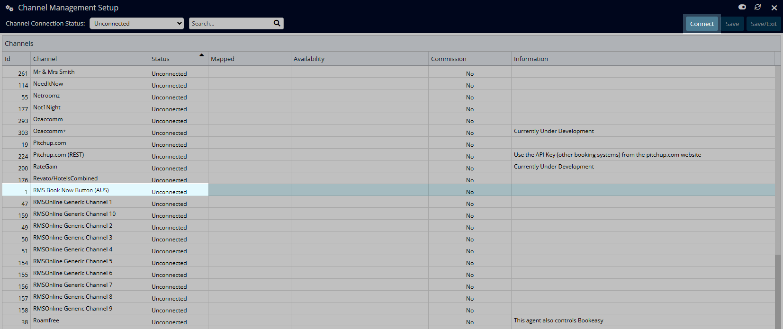Click Unconnected status for RateGain

point(169,168)
